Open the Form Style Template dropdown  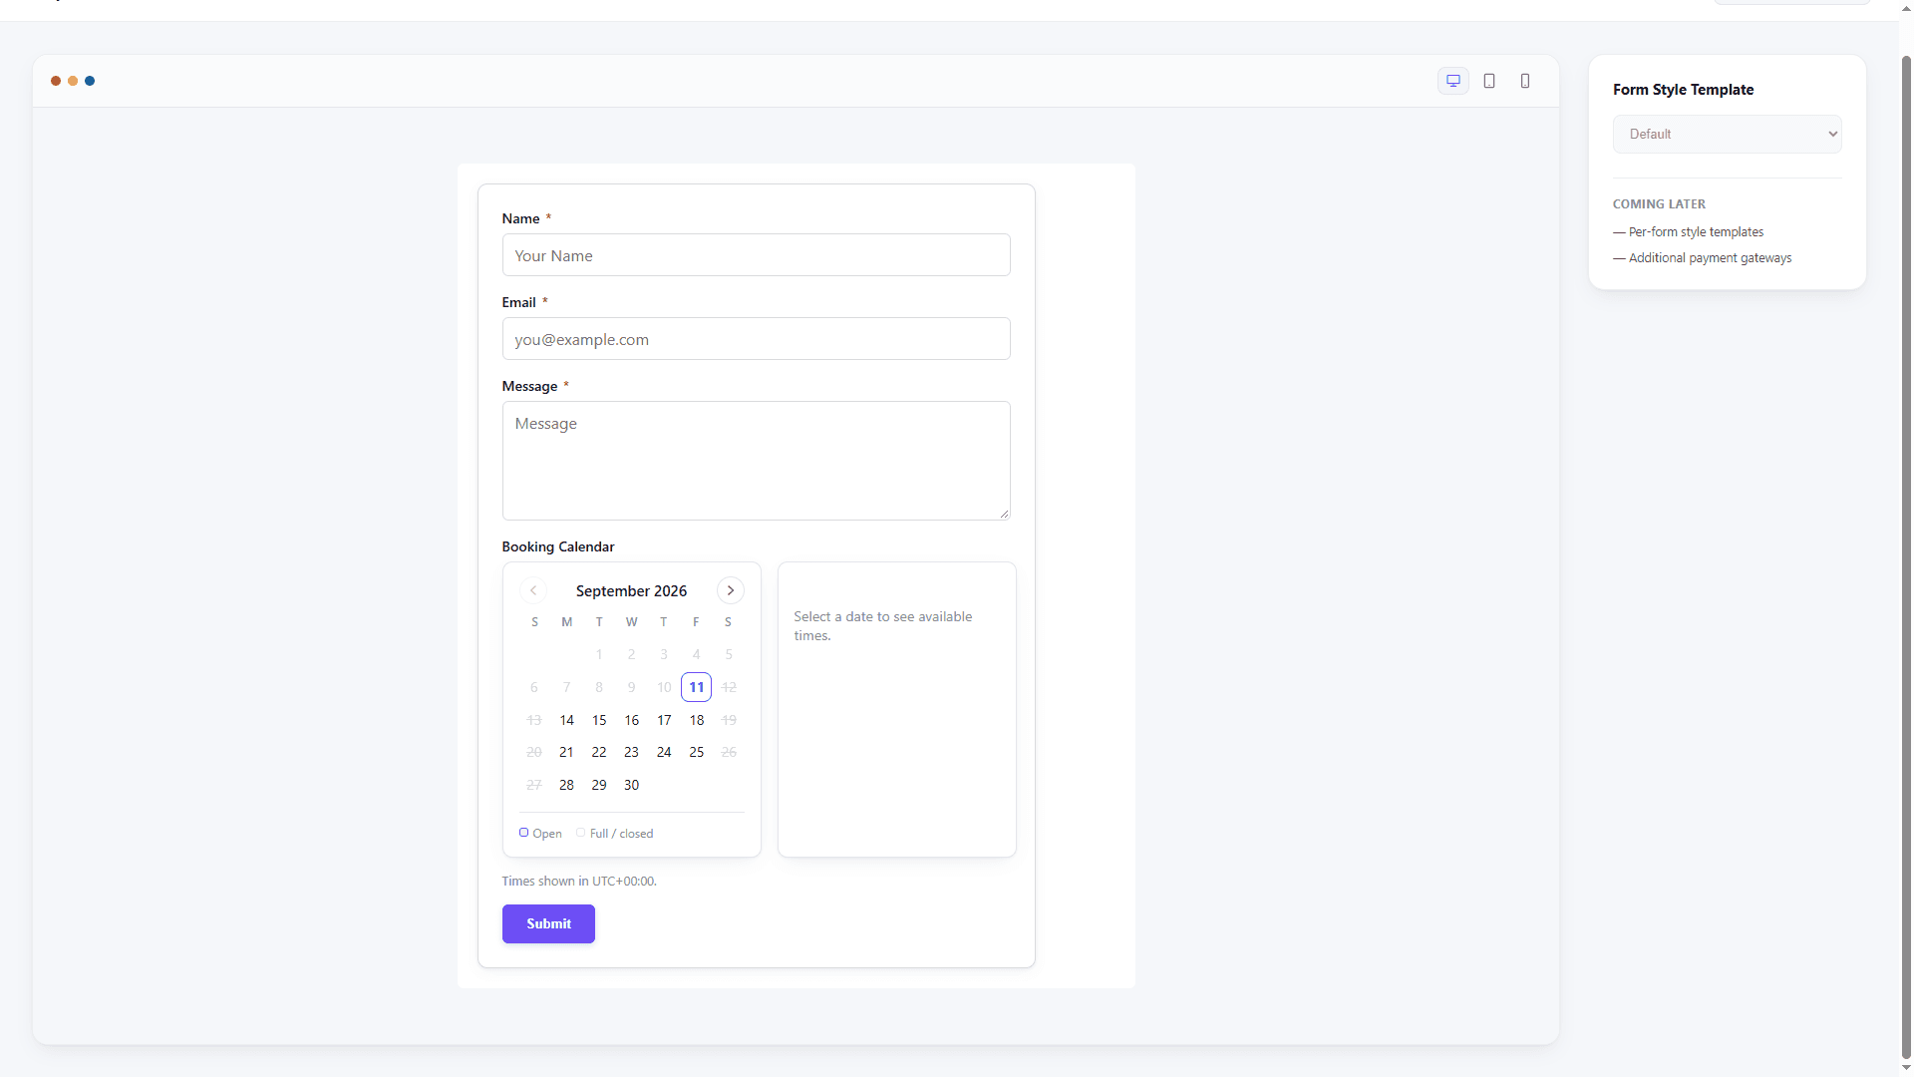[1727, 134]
